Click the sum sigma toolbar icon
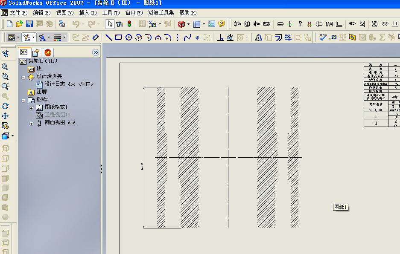 point(382,37)
